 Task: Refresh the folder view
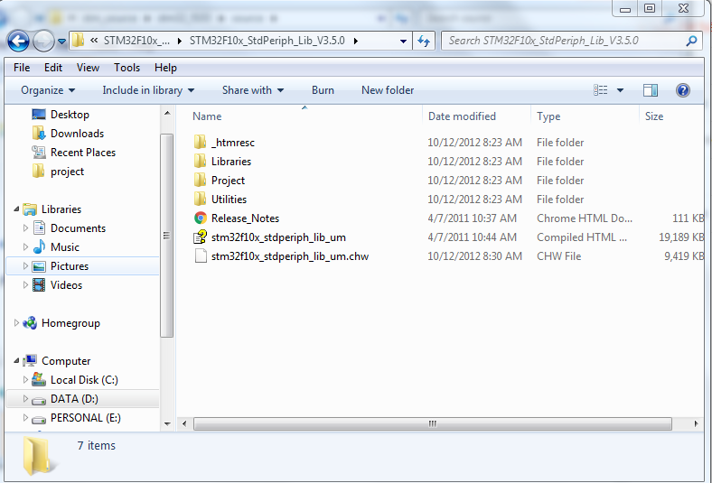[x=424, y=42]
